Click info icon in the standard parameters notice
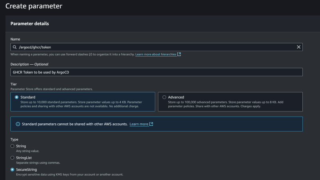The width and height of the screenshot is (320, 180). point(18,124)
